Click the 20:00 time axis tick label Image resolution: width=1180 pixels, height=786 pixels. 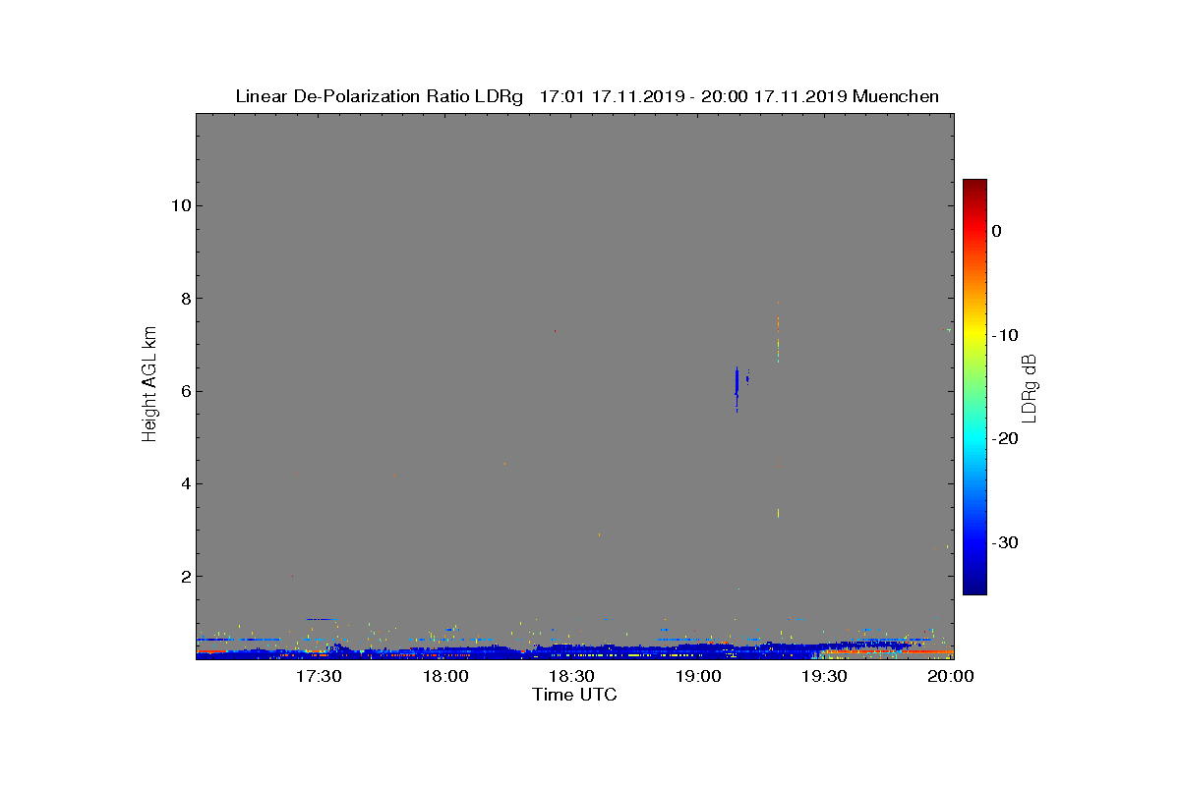[x=951, y=676]
